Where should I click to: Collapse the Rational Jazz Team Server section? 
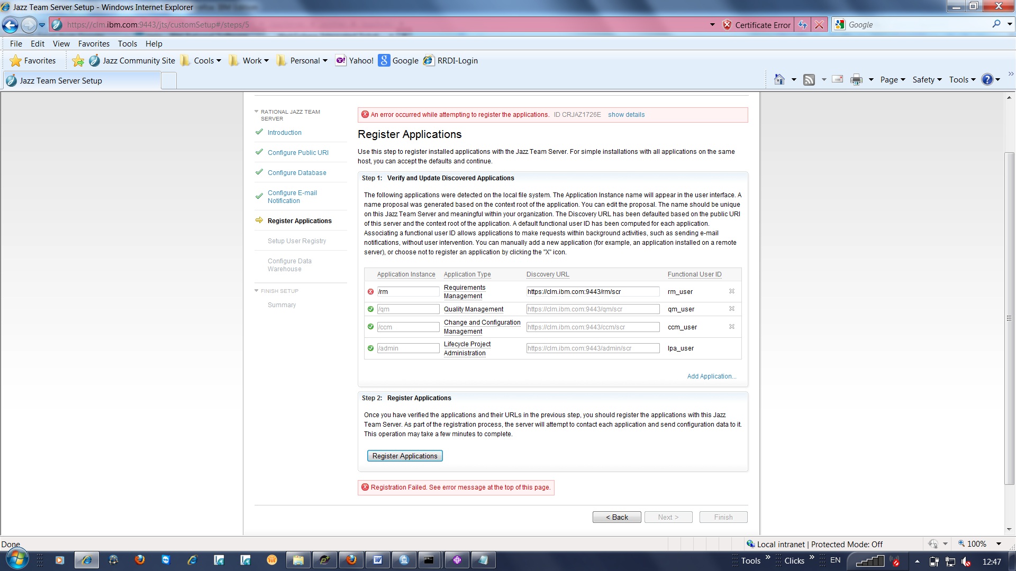(257, 112)
